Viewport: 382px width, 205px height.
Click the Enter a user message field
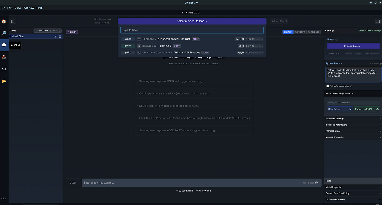202,183
